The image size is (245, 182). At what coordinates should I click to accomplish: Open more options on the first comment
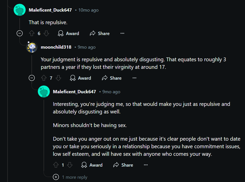tap(122, 34)
